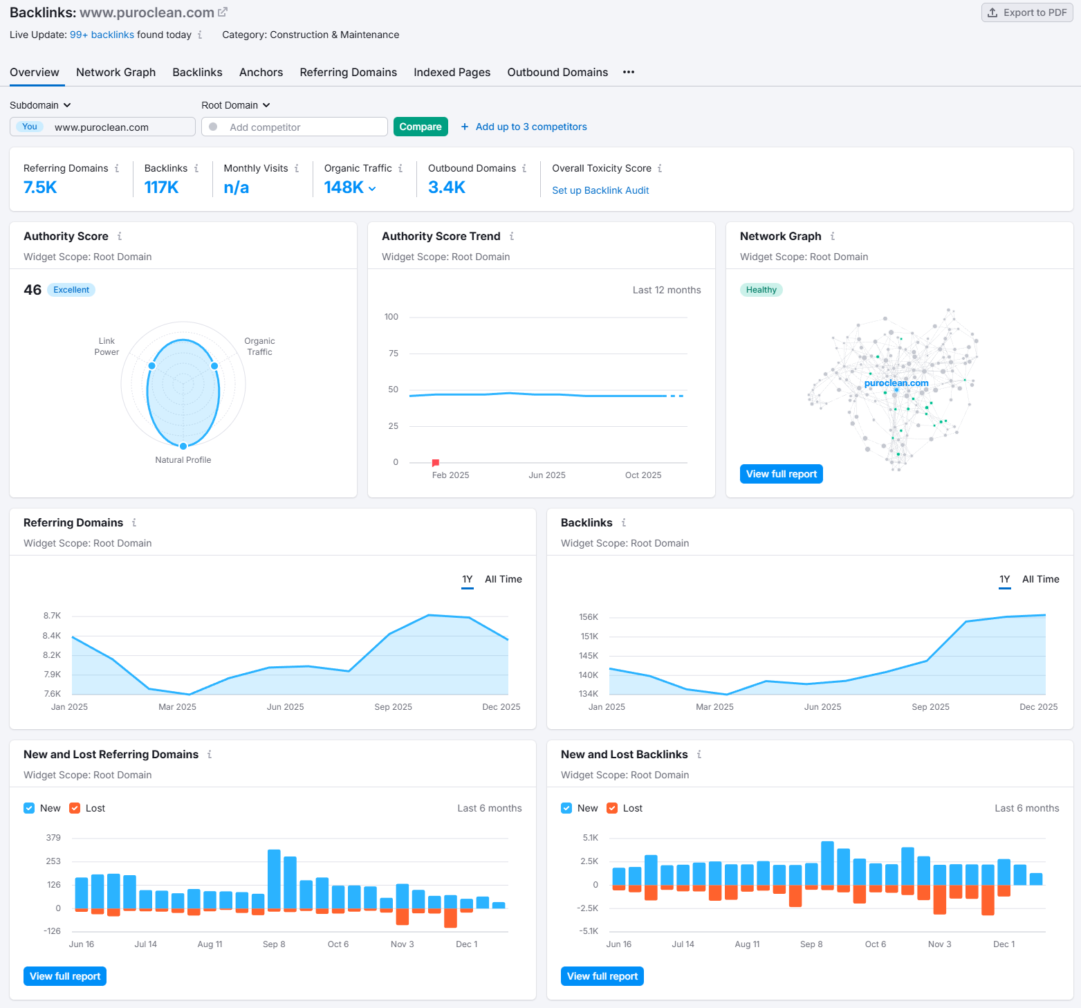The image size is (1081, 1008).
Task: Click Set up Backlink Audit link
Action: (x=600, y=190)
